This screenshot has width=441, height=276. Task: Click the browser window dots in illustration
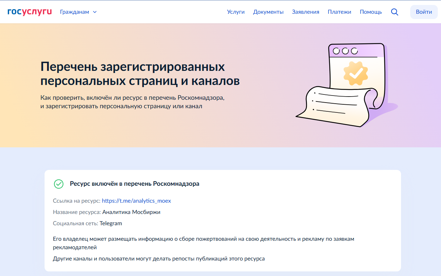click(x=346, y=50)
